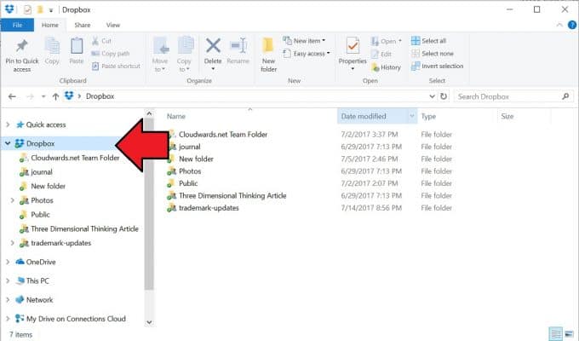Switch to the Share tab
579x341 pixels.
point(83,26)
